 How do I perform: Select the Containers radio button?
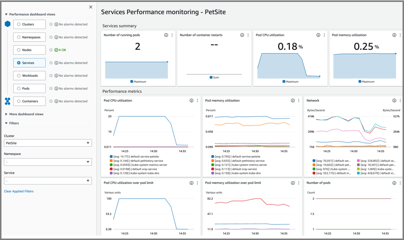click(18, 101)
